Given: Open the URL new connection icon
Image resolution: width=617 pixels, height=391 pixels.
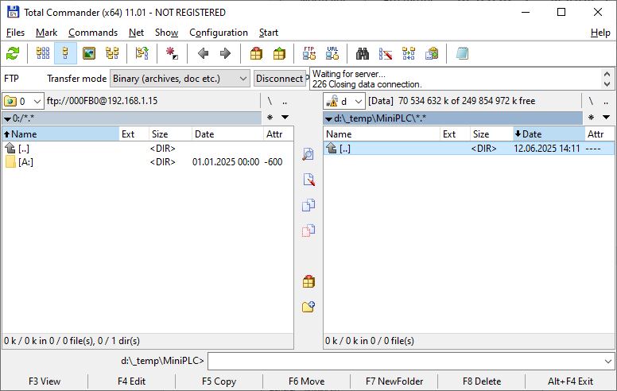Looking at the screenshot, I should tap(332, 54).
